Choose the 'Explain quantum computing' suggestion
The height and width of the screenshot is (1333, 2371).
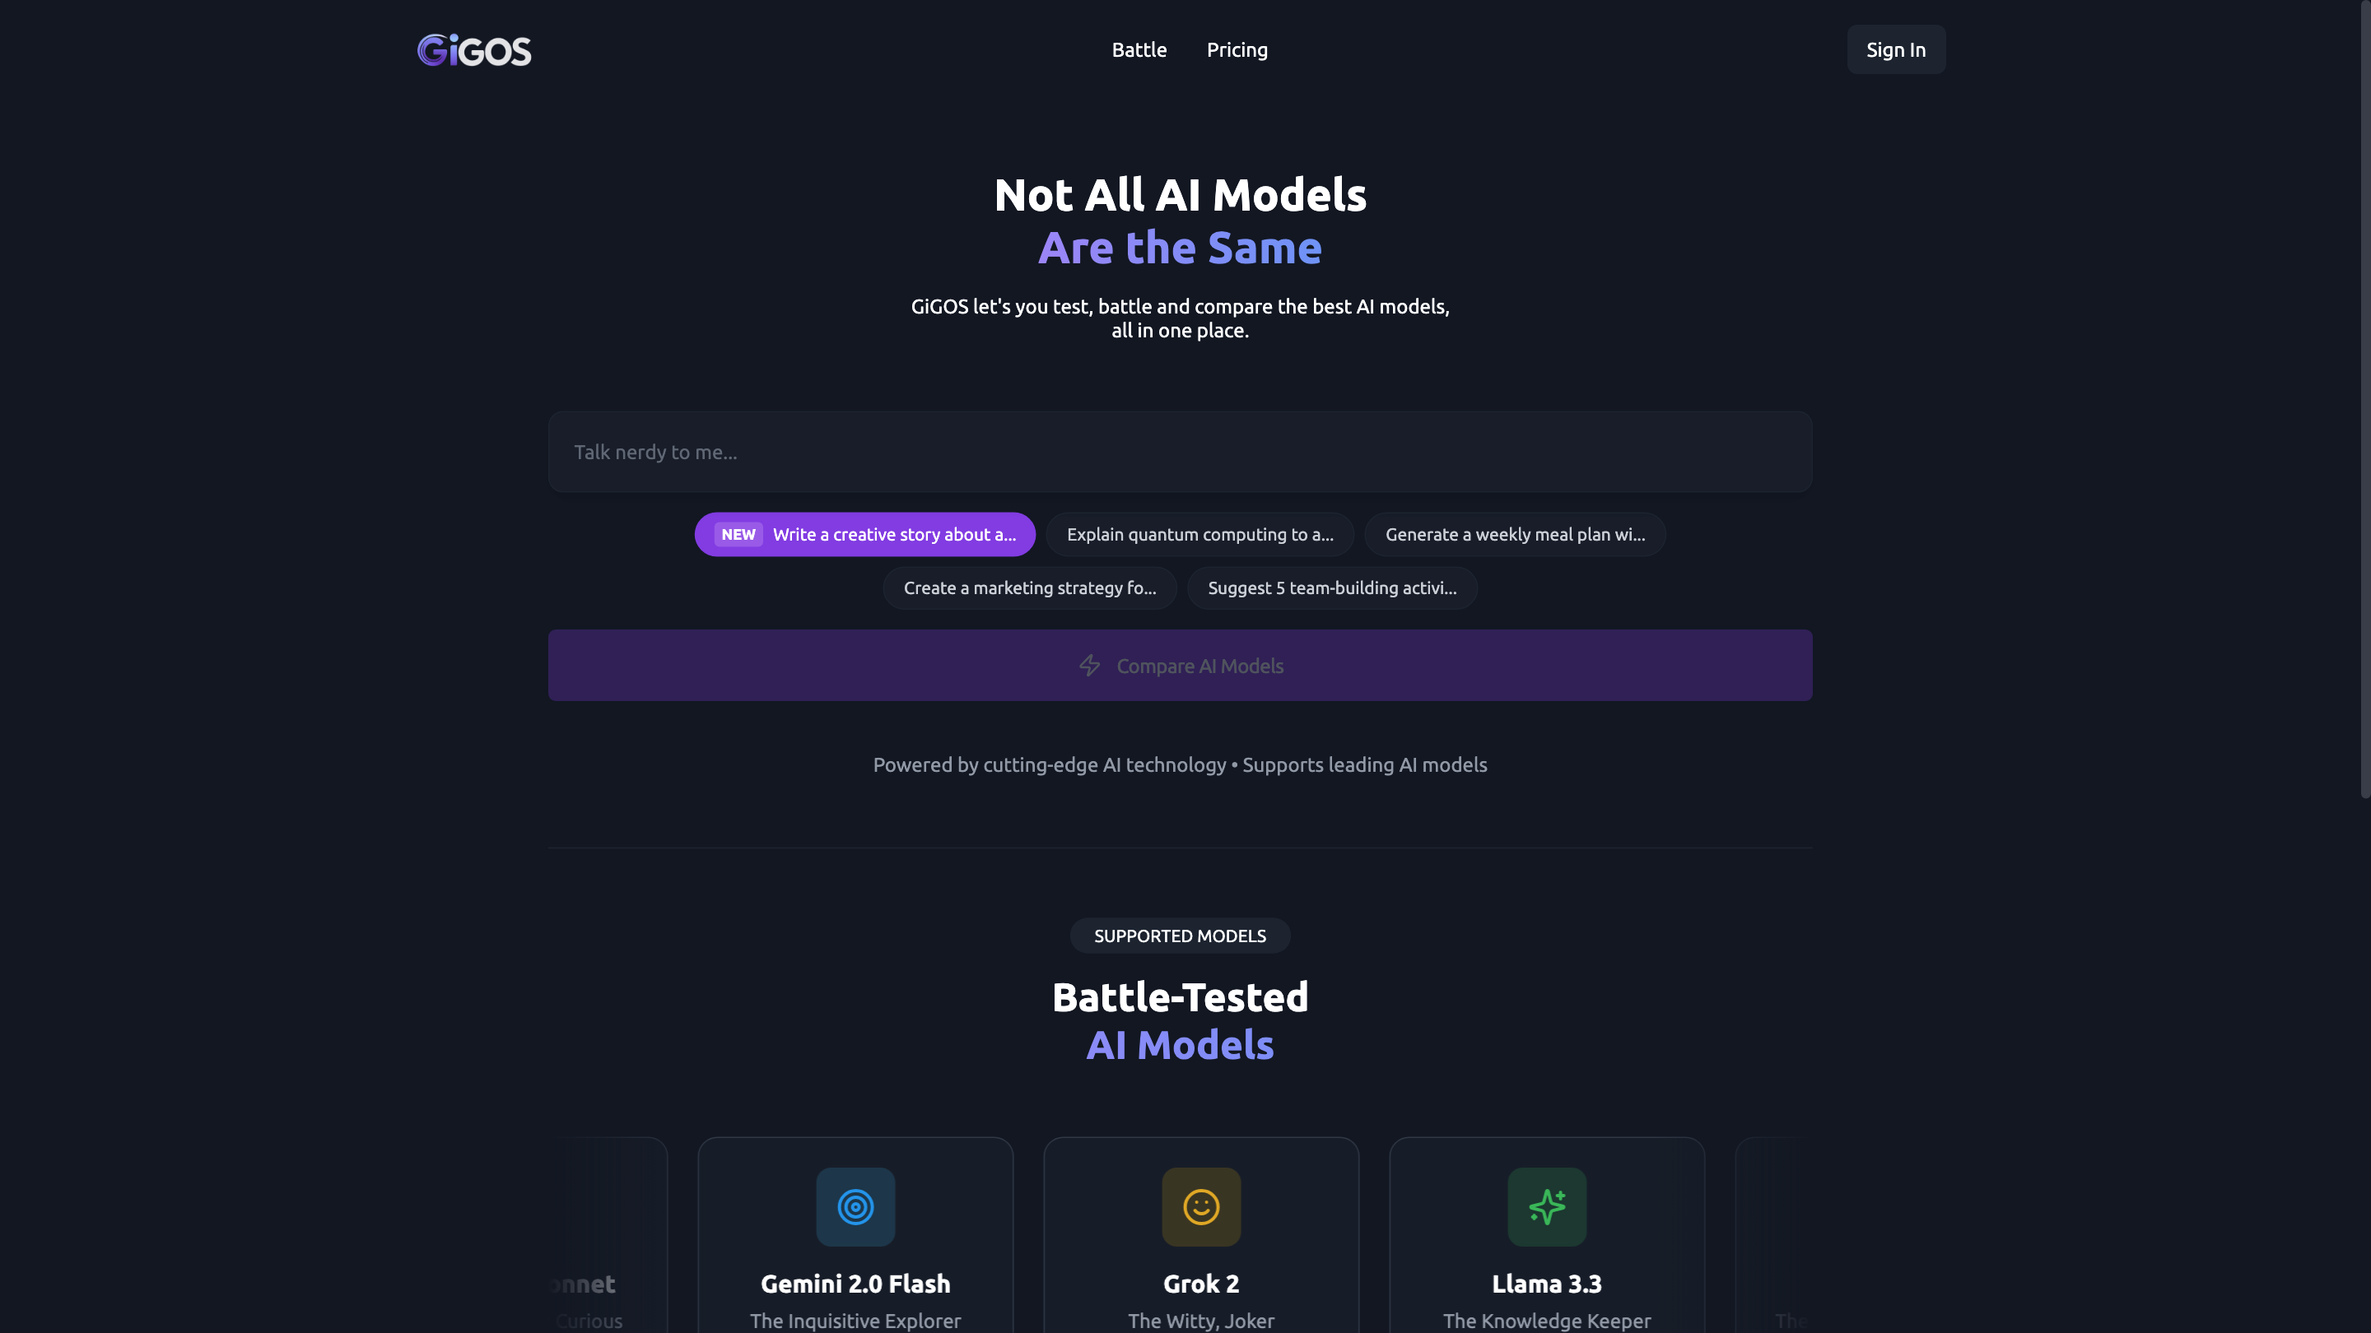[1199, 535]
